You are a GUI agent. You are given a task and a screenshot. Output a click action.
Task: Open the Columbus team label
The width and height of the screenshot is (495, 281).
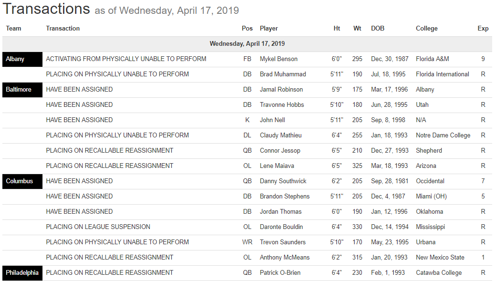click(x=20, y=181)
